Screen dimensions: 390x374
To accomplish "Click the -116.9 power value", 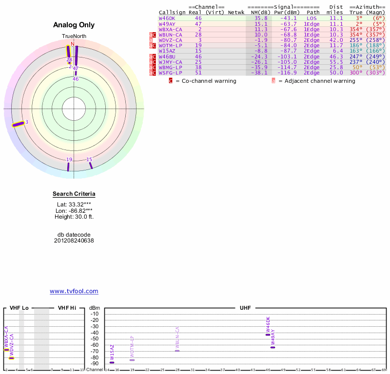I will [x=287, y=73].
